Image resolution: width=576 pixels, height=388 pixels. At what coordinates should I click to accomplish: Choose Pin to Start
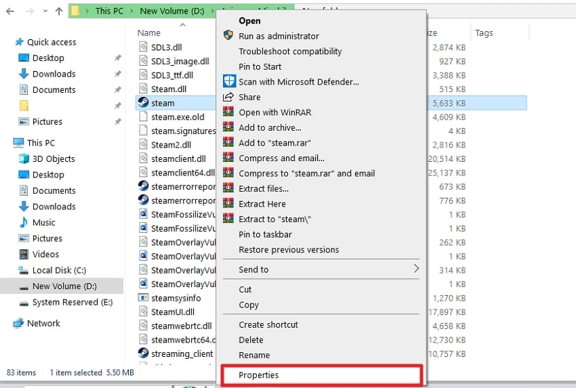click(x=260, y=67)
